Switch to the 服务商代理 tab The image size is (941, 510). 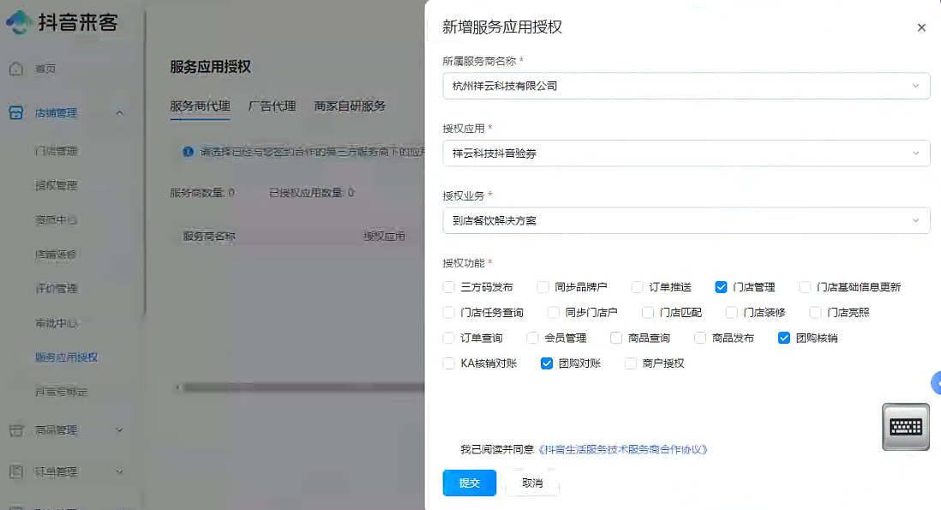click(200, 106)
